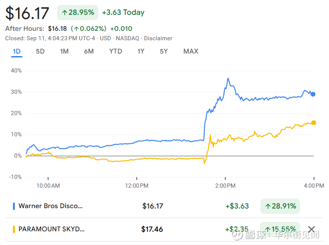View the 1Y chart range

pyautogui.click(x=141, y=51)
